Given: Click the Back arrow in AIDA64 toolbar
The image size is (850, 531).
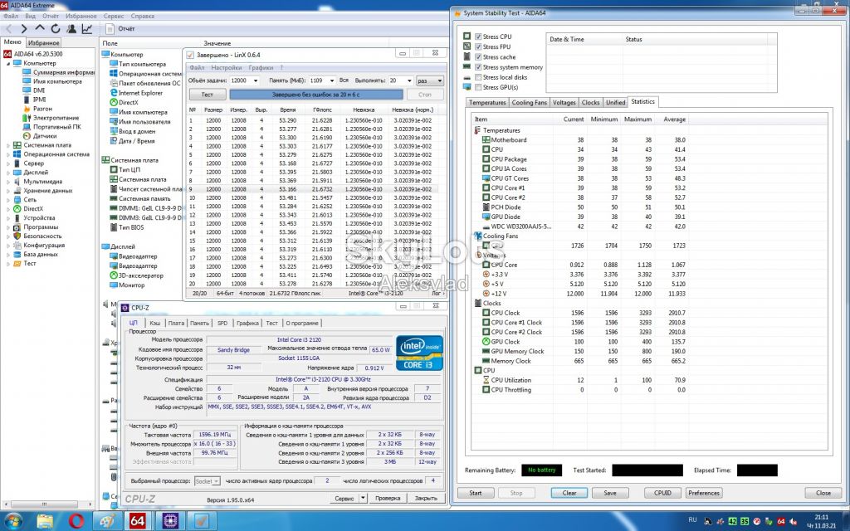Looking at the screenshot, I should [8, 29].
